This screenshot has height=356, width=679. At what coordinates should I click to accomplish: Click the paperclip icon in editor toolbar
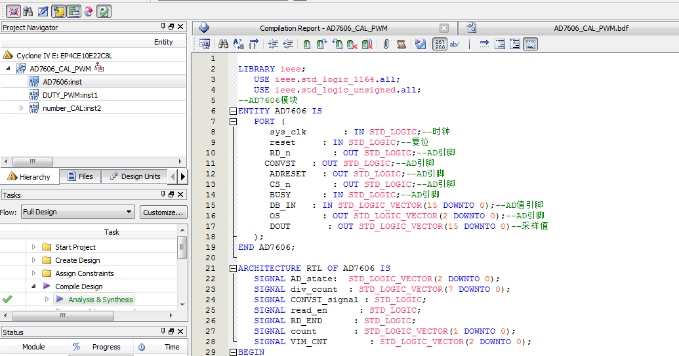386,44
